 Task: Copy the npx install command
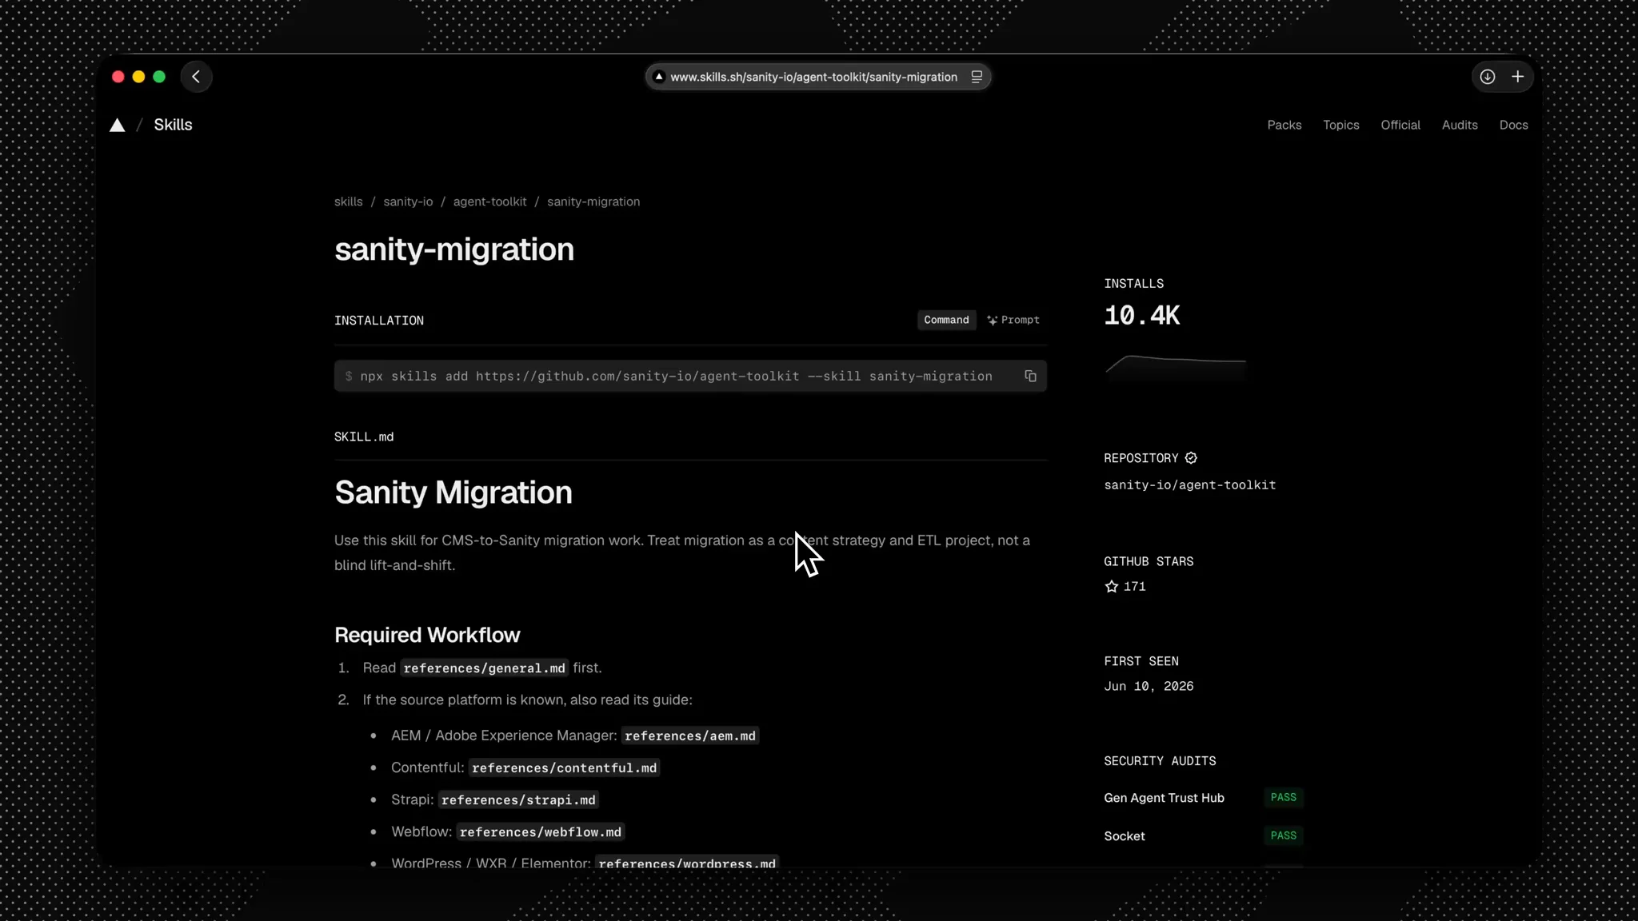click(1030, 376)
